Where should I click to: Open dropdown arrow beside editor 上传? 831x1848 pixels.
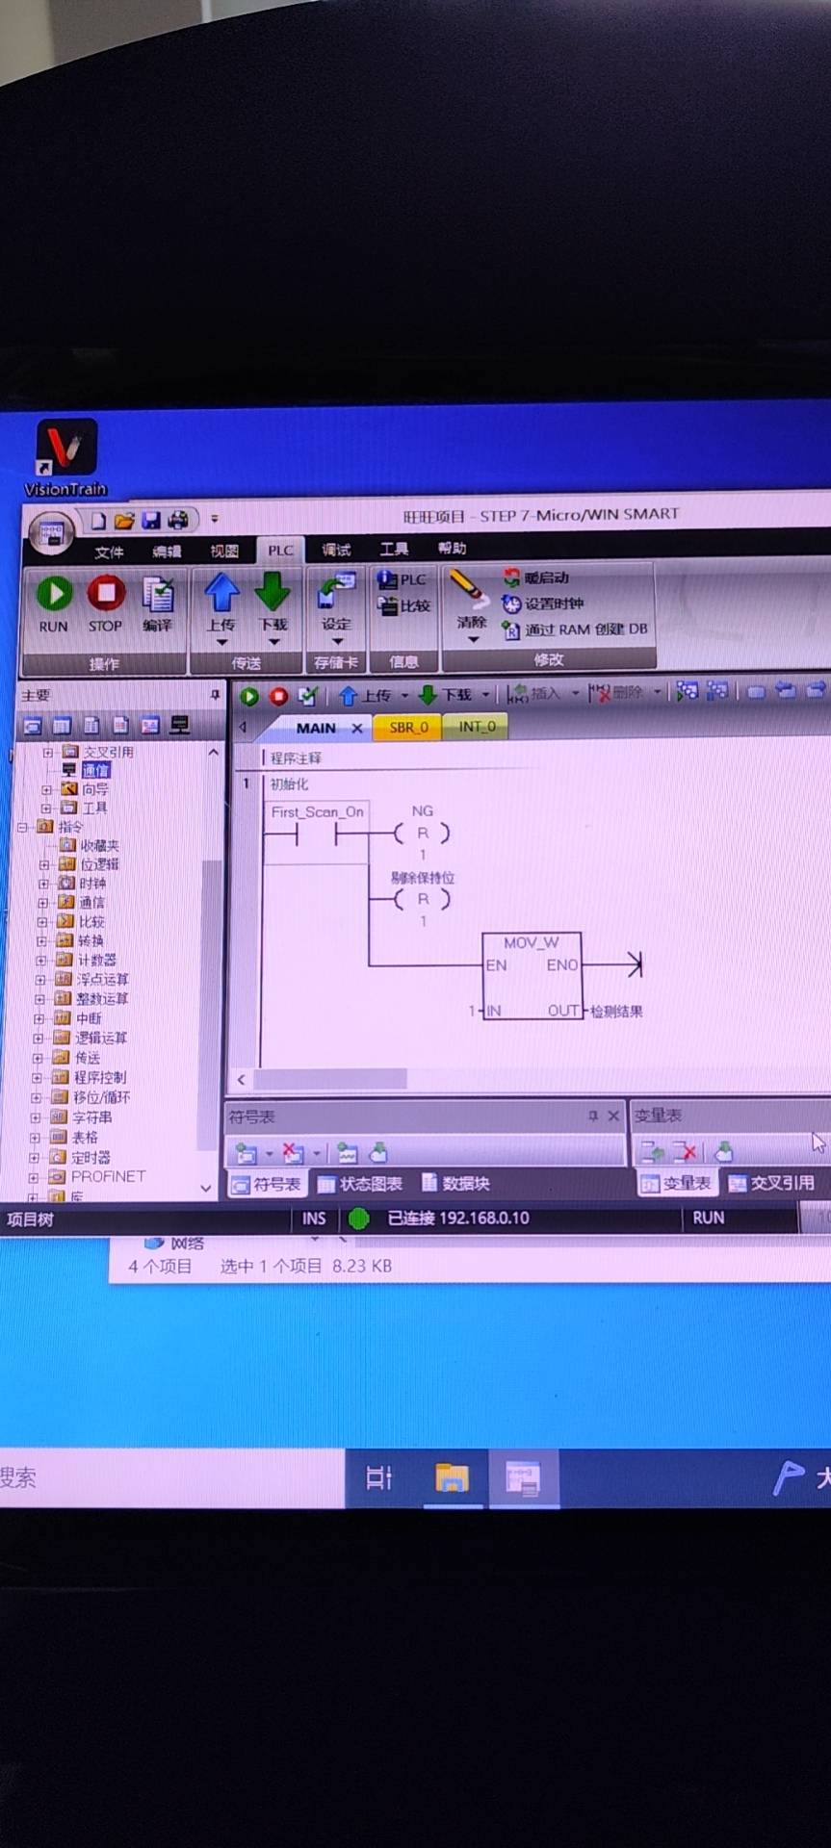[404, 695]
